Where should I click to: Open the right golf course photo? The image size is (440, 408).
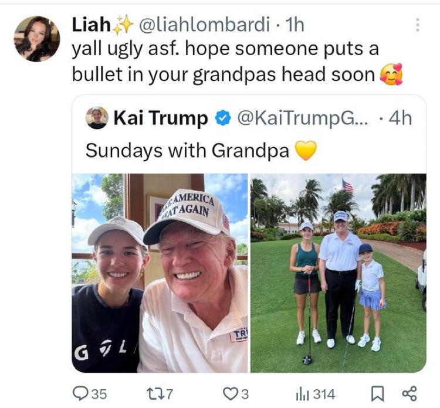pyautogui.click(x=338, y=273)
